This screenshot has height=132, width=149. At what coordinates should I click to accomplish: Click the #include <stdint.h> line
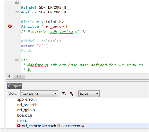coord(42,22)
